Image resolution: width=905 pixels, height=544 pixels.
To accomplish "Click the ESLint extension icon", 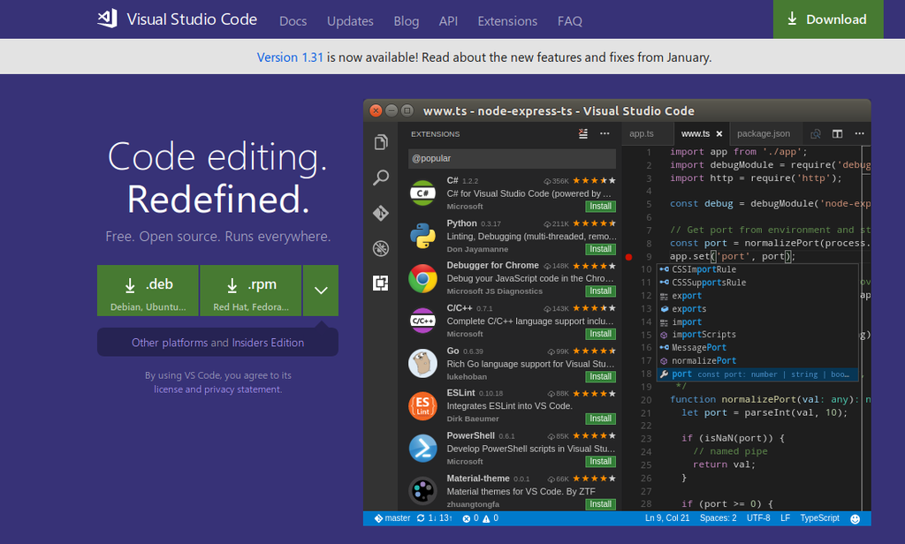I will 423,406.
